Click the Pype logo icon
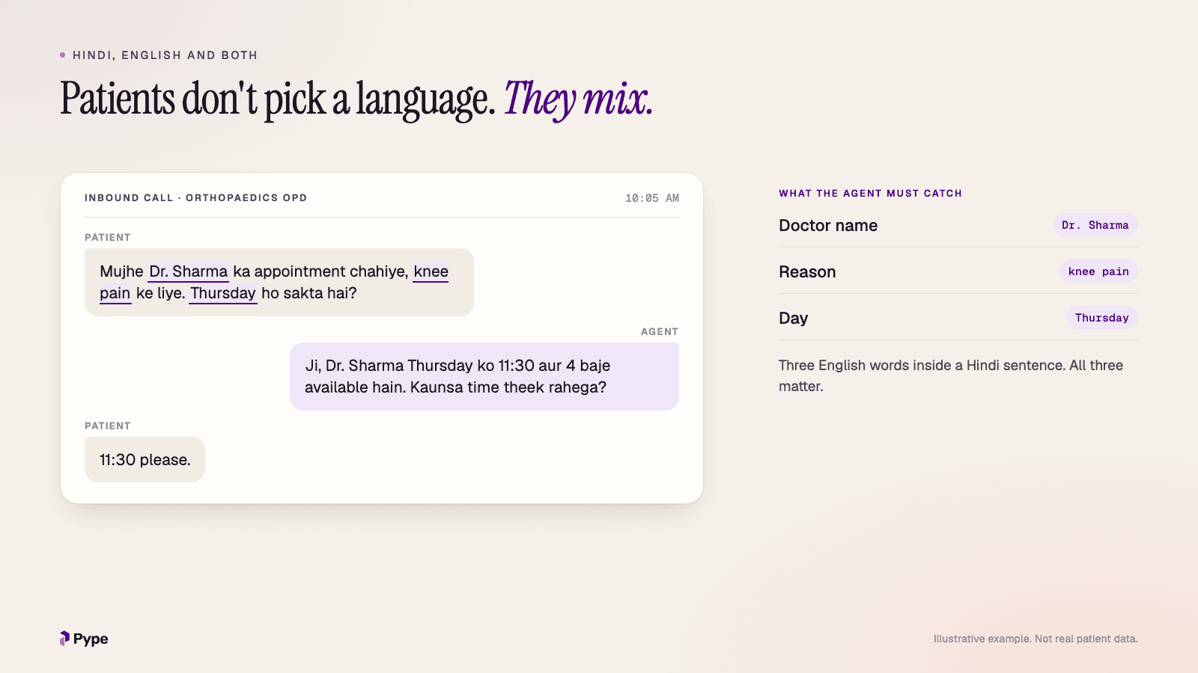 64,639
